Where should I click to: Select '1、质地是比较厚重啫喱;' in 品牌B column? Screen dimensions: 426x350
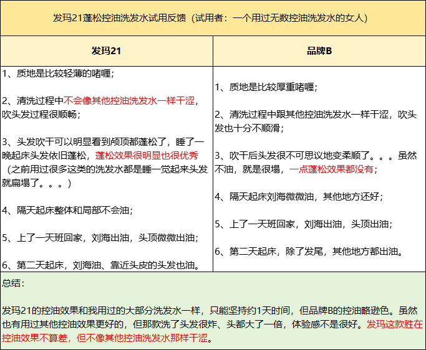tap(266, 87)
